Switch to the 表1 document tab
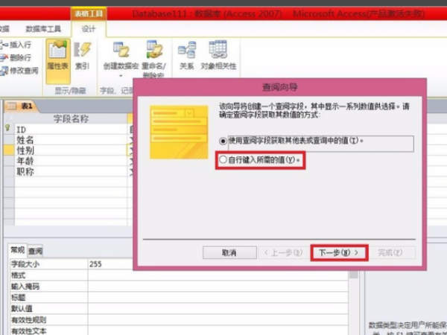 [x=21, y=106]
